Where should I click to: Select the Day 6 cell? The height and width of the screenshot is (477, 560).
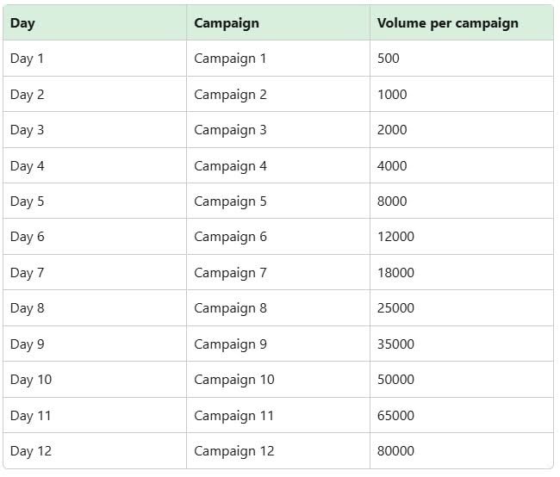point(28,237)
